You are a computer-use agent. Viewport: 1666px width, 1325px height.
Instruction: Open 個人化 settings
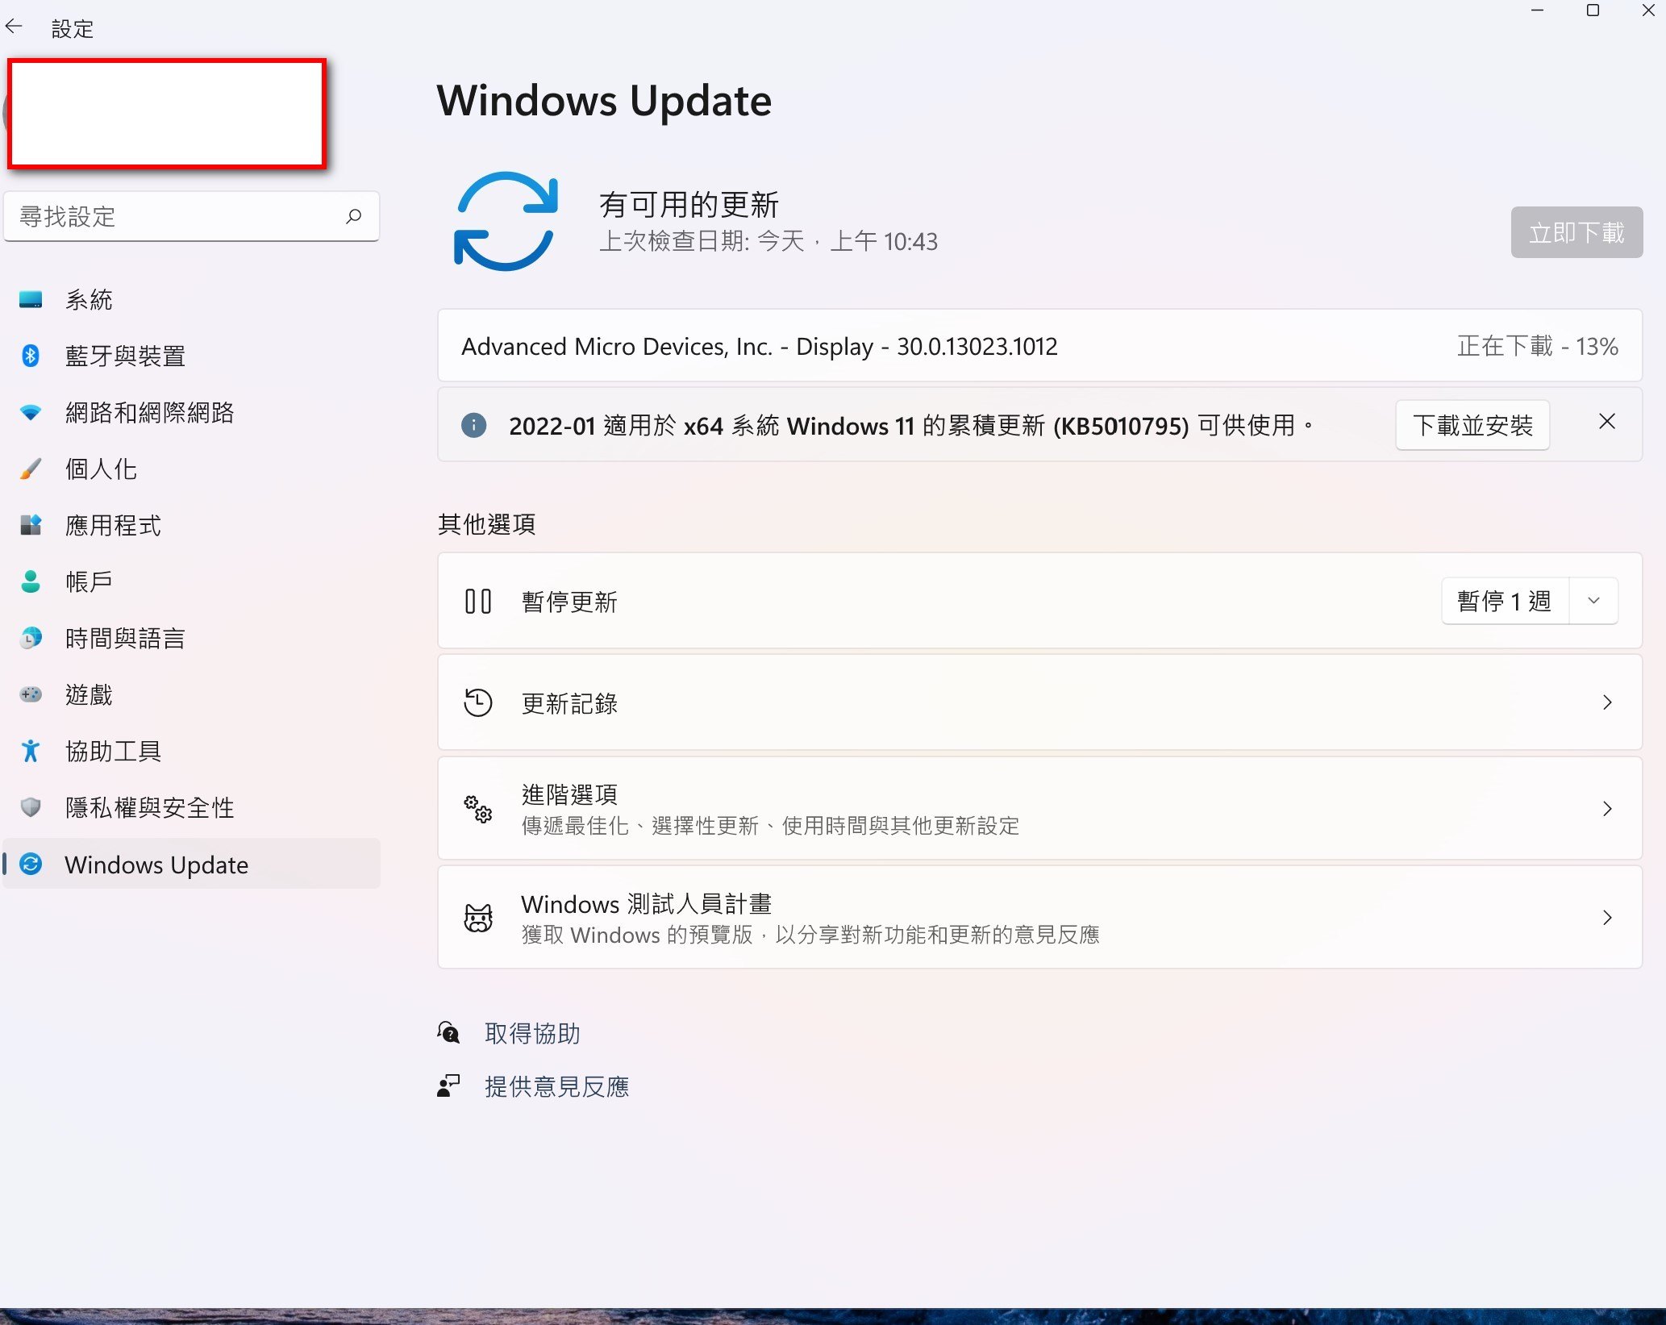(191, 469)
